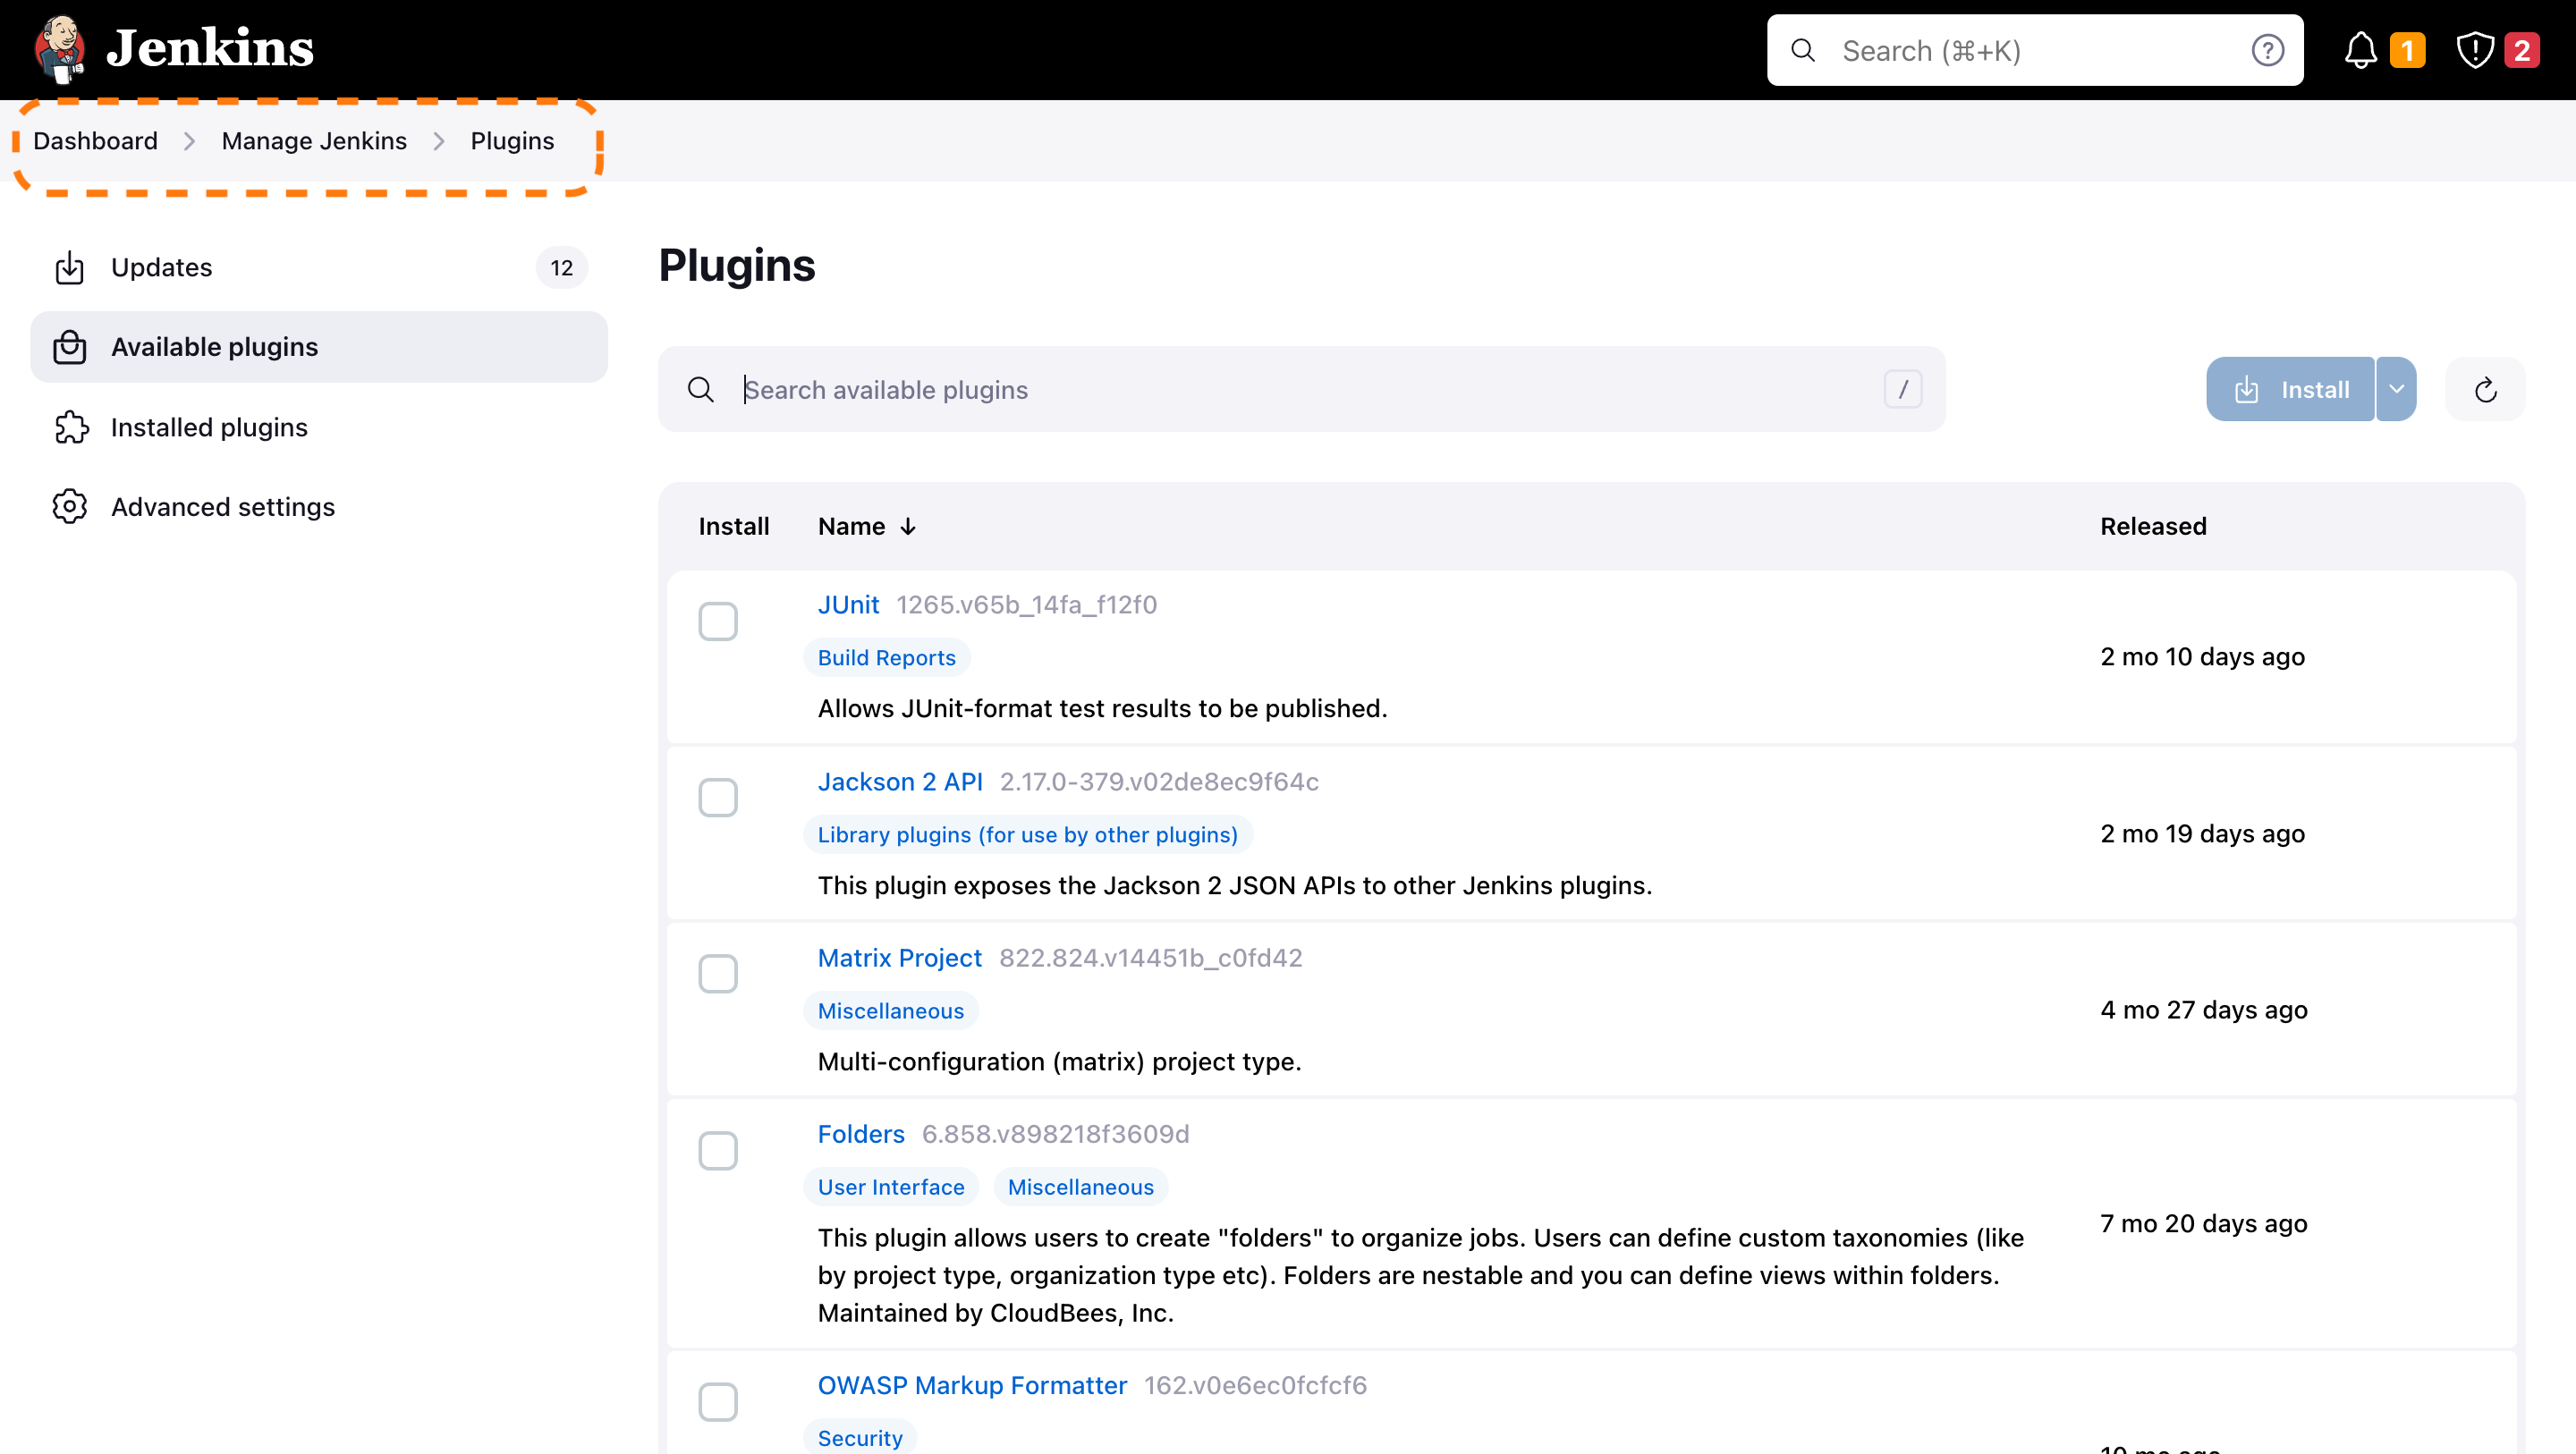
Task: Open the search help question mark dropdown
Action: pyautogui.click(x=2270, y=49)
